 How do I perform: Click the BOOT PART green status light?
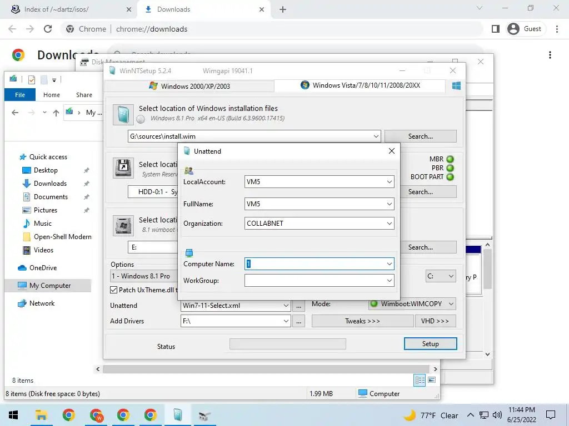coord(450,177)
